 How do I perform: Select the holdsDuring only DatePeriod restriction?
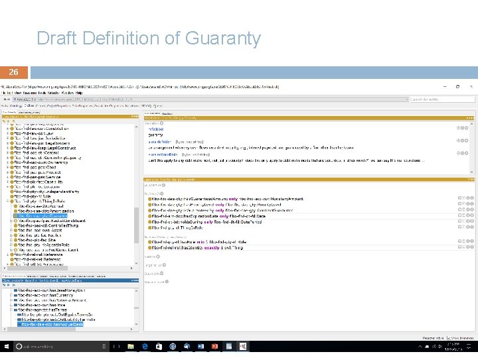coord(205,222)
